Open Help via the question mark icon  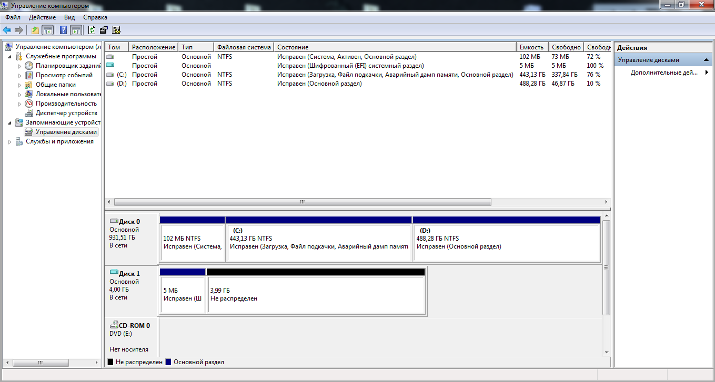pyautogui.click(x=63, y=30)
